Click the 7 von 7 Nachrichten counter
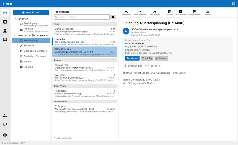The height and width of the screenshot is (145, 238). tap(63, 138)
